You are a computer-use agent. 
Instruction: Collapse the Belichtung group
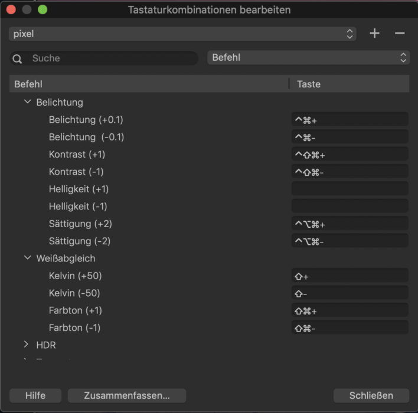pyautogui.click(x=28, y=102)
